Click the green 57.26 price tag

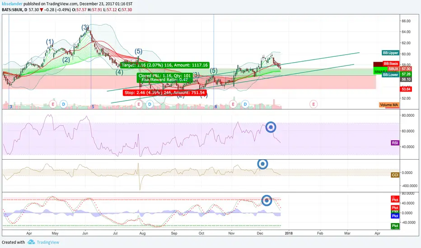[406, 74]
